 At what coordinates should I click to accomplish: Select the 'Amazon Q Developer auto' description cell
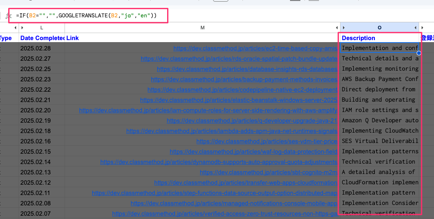379,120
